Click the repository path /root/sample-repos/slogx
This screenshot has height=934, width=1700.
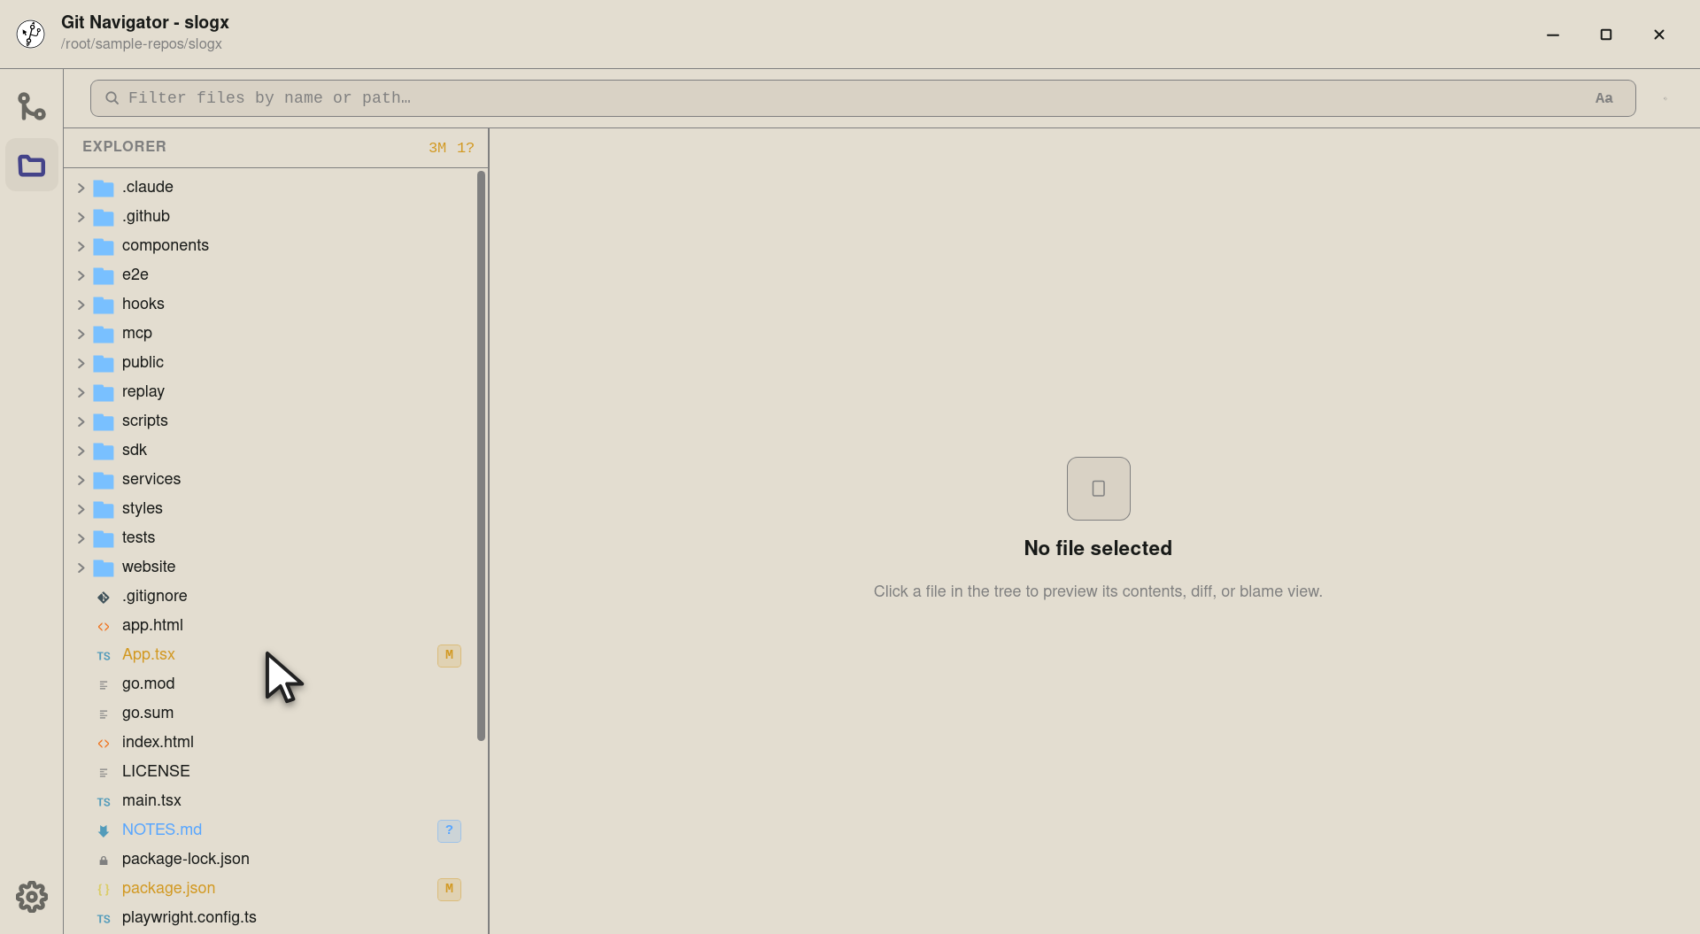(x=142, y=44)
